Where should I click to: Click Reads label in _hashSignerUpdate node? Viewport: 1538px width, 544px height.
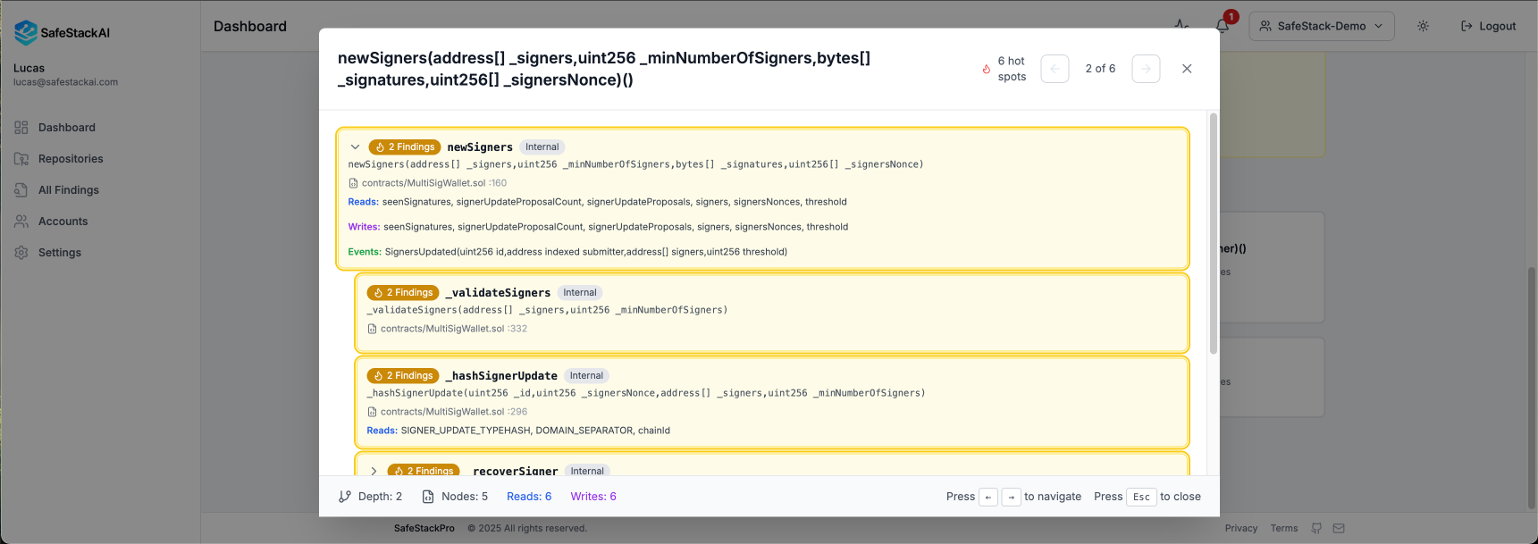(x=382, y=431)
